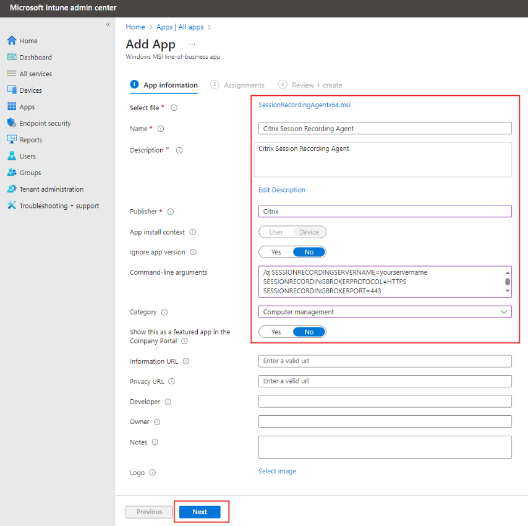Go to Apps | All apps breadcrumb
The width and height of the screenshot is (528, 526).
coord(180,27)
